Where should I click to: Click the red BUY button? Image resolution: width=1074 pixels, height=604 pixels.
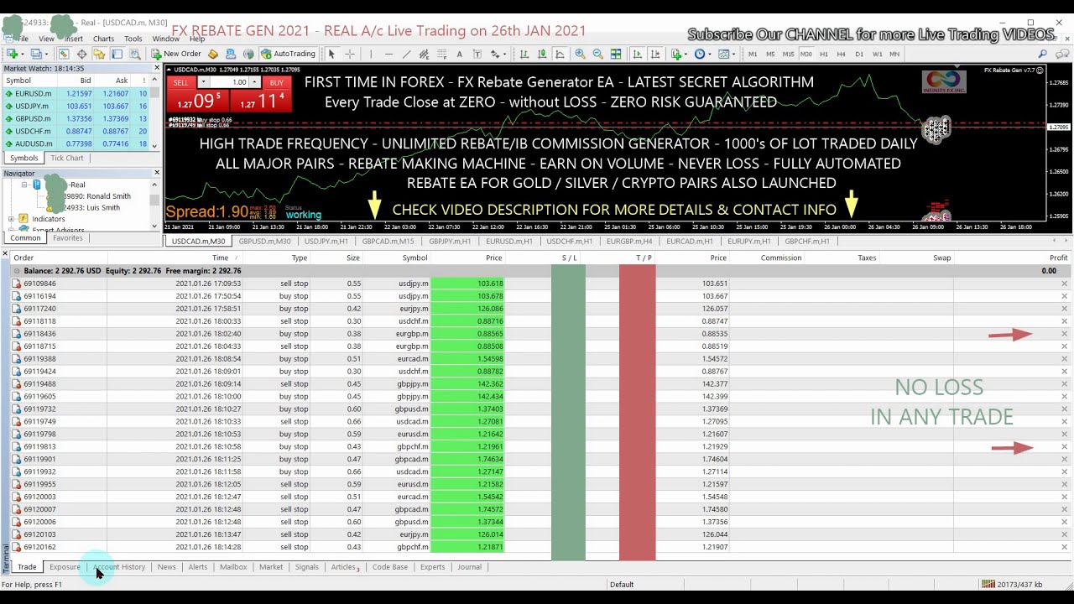(x=276, y=83)
